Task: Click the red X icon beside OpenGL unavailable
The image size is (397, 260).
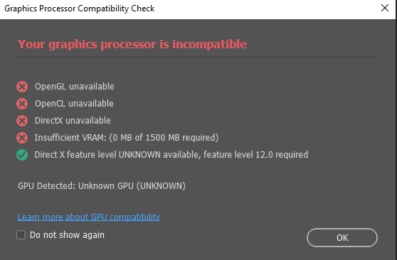Action: point(22,87)
